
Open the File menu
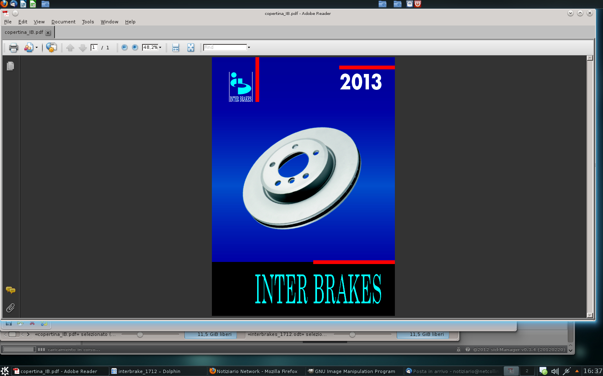8,22
